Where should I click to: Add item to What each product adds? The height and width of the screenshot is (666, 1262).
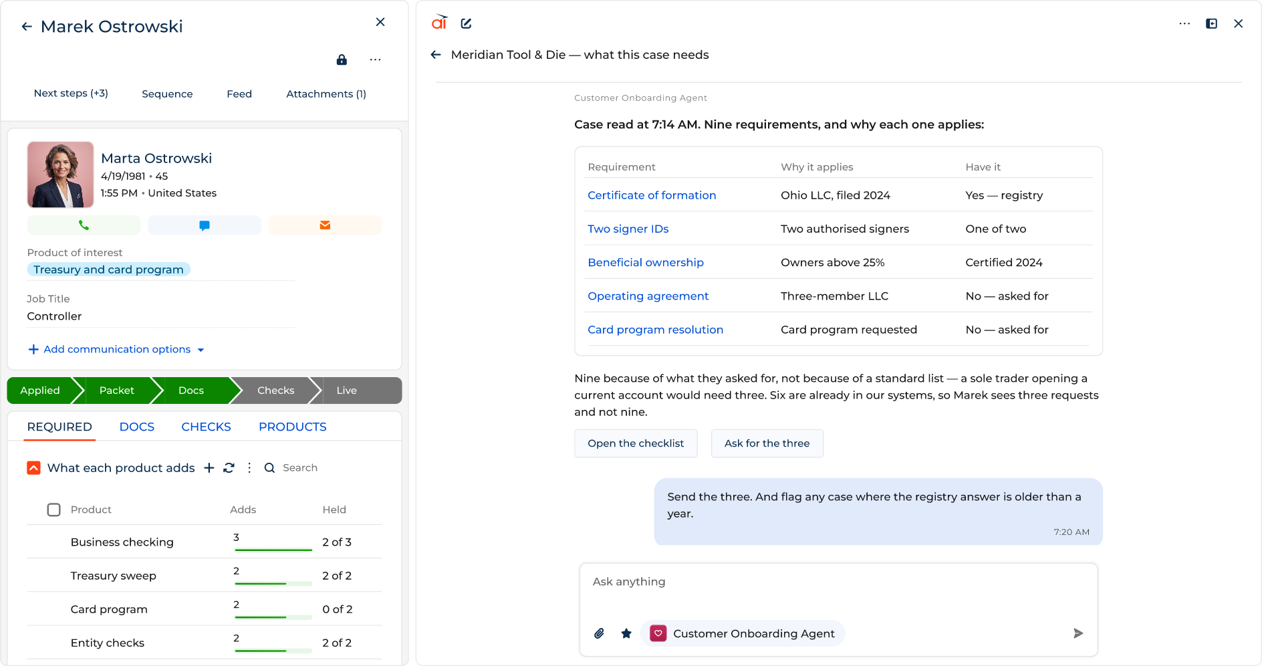(209, 468)
